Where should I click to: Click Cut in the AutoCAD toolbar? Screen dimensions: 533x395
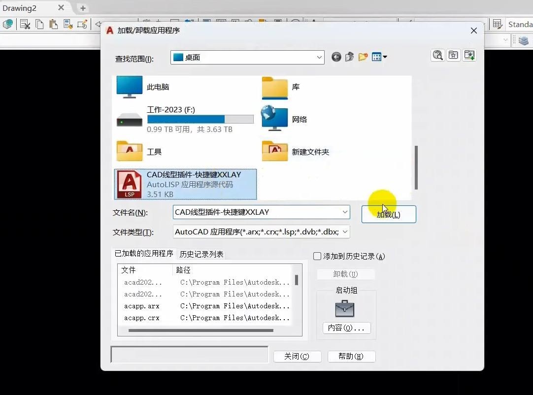25,24
